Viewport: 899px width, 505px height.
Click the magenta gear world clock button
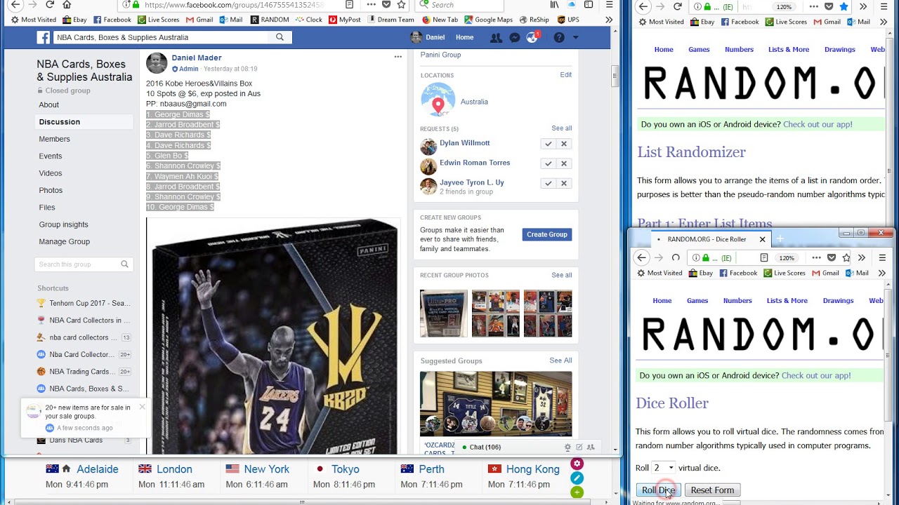[x=577, y=464]
